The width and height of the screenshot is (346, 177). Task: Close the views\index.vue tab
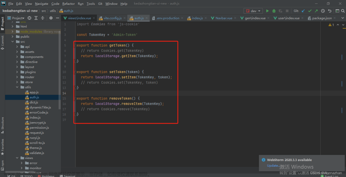[94, 18]
